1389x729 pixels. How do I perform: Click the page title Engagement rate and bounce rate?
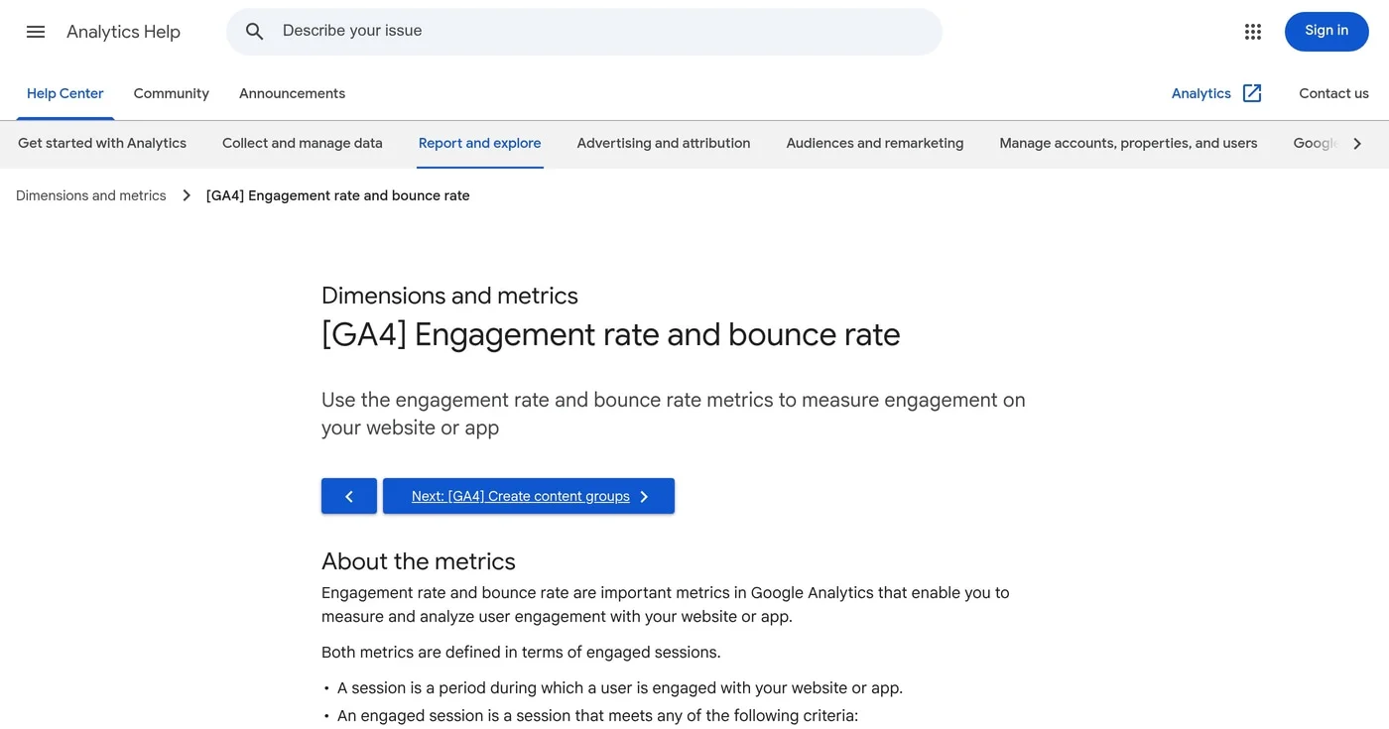point(611,334)
